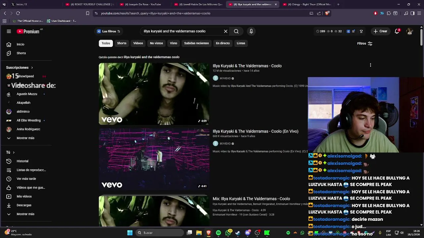Select the Vídeos filter chip
This screenshot has height=238, width=424.
click(138, 43)
